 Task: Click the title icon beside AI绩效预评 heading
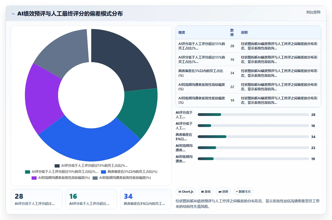tap(13, 14)
